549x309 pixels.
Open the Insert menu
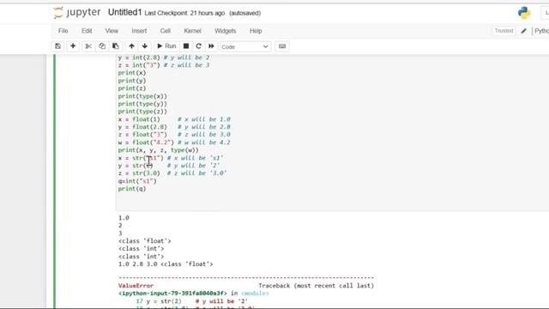[x=139, y=31]
